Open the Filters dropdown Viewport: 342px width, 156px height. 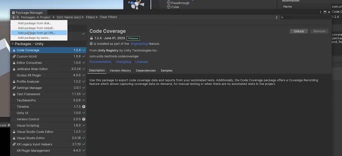92,17
